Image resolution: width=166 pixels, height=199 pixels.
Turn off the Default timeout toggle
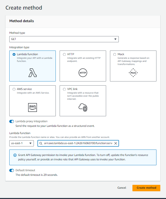click(x=12, y=170)
